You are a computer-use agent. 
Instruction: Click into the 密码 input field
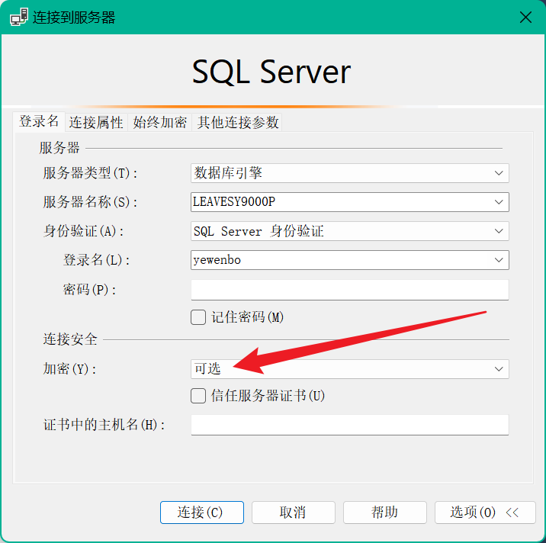tap(349, 290)
